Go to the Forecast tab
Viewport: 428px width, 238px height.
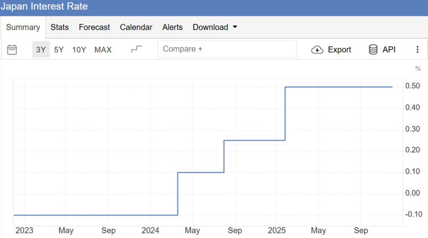click(94, 27)
